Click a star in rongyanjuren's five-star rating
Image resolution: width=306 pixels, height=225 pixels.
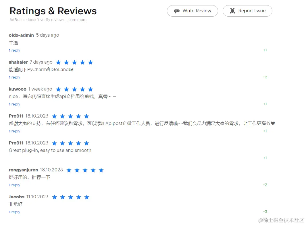click(x=85, y=170)
